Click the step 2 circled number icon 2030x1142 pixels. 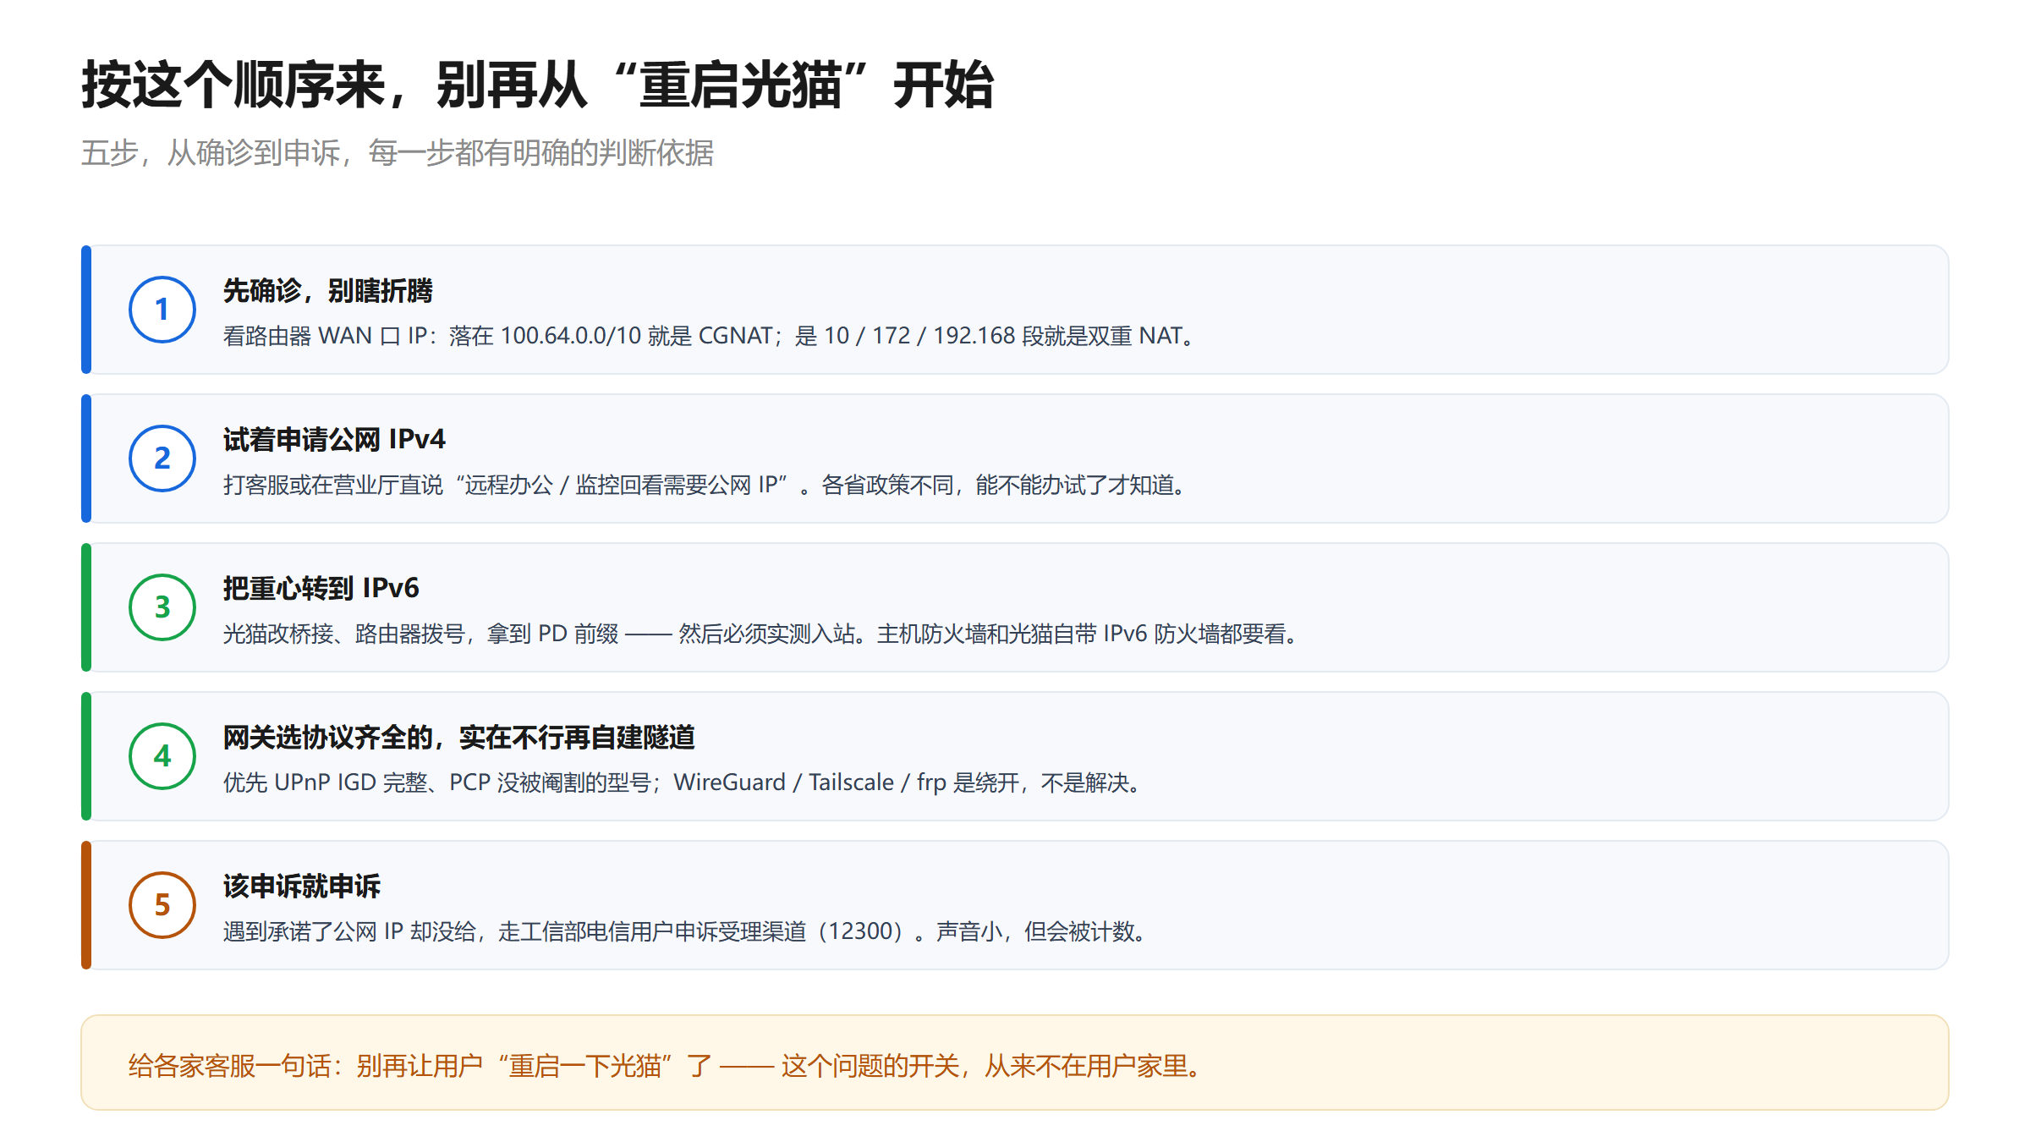162,458
